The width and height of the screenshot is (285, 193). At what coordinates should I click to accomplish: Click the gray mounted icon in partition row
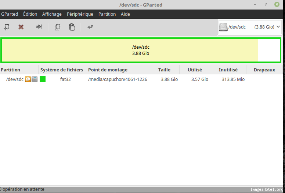35,79
